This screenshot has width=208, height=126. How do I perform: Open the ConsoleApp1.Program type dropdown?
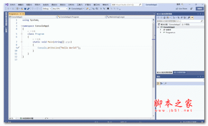82,17
